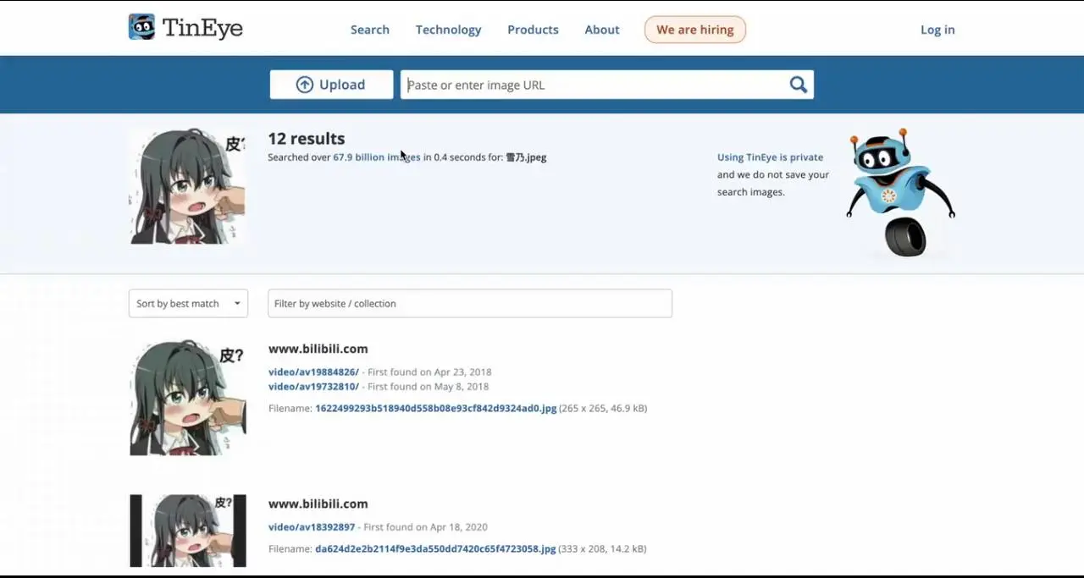Click the magnifying glass search icon
This screenshot has height=578, width=1084.
tap(798, 85)
